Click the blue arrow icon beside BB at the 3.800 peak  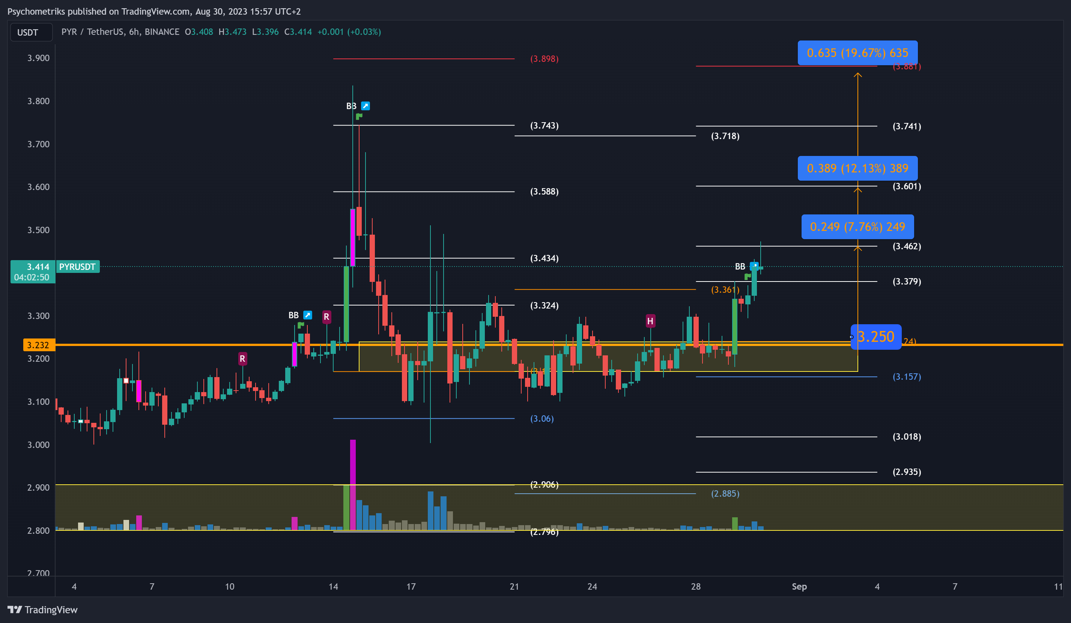pos(365,106)
